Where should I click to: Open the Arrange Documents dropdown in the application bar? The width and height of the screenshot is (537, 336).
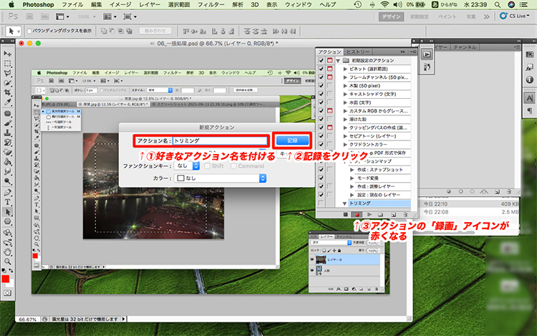[110, 16]
